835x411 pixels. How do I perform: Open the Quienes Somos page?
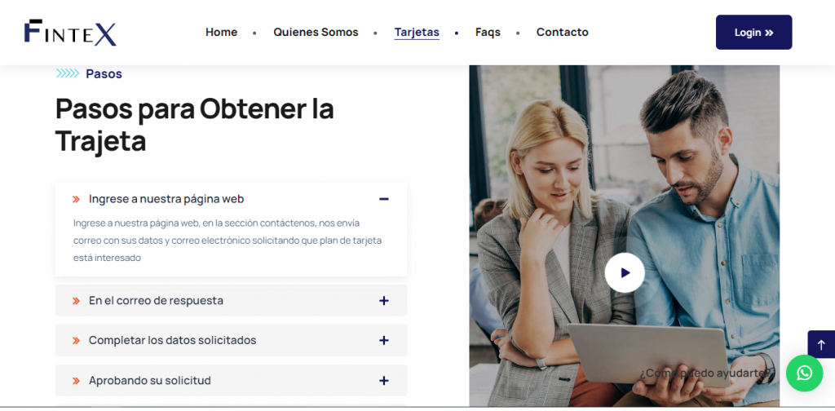(x=316, y=33)
